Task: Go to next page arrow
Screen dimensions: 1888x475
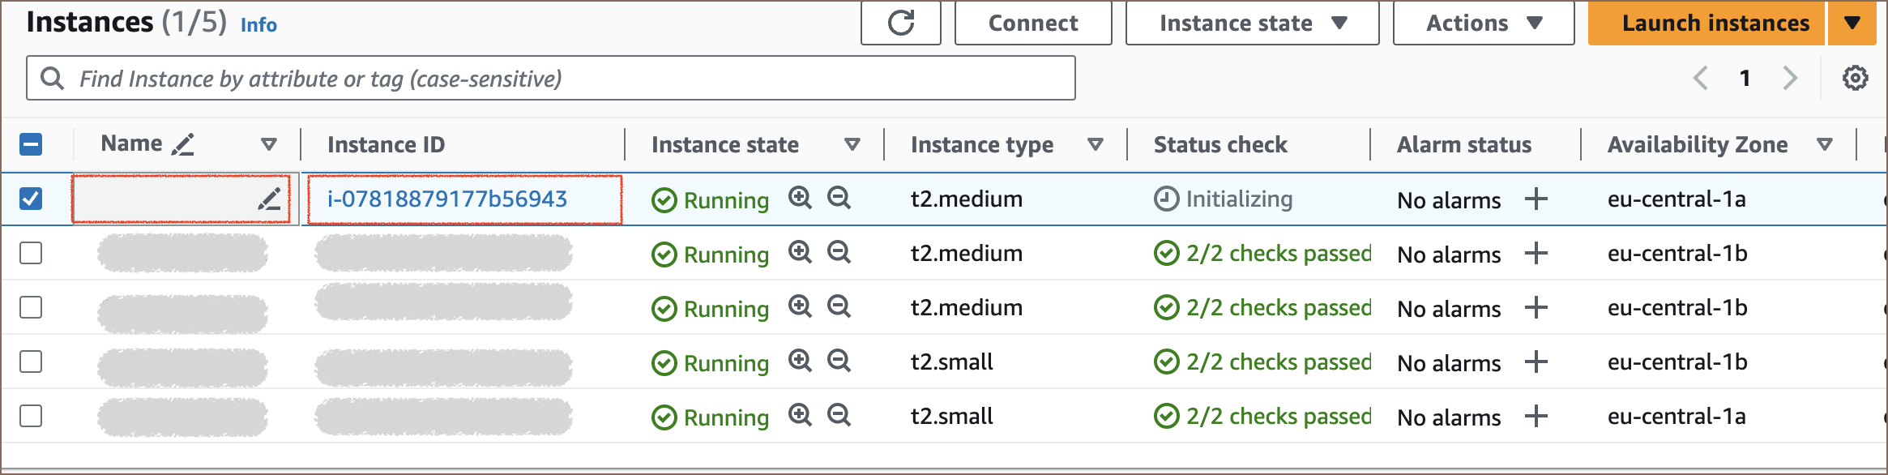Action: click(x=1790, y=79)
